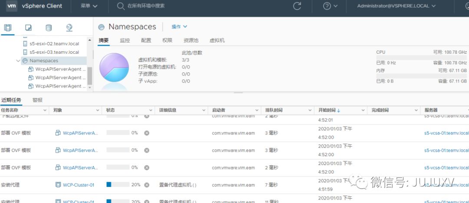Click the 打开电源的虚拟机 label

pyautogui.click(x=157, y=67)
